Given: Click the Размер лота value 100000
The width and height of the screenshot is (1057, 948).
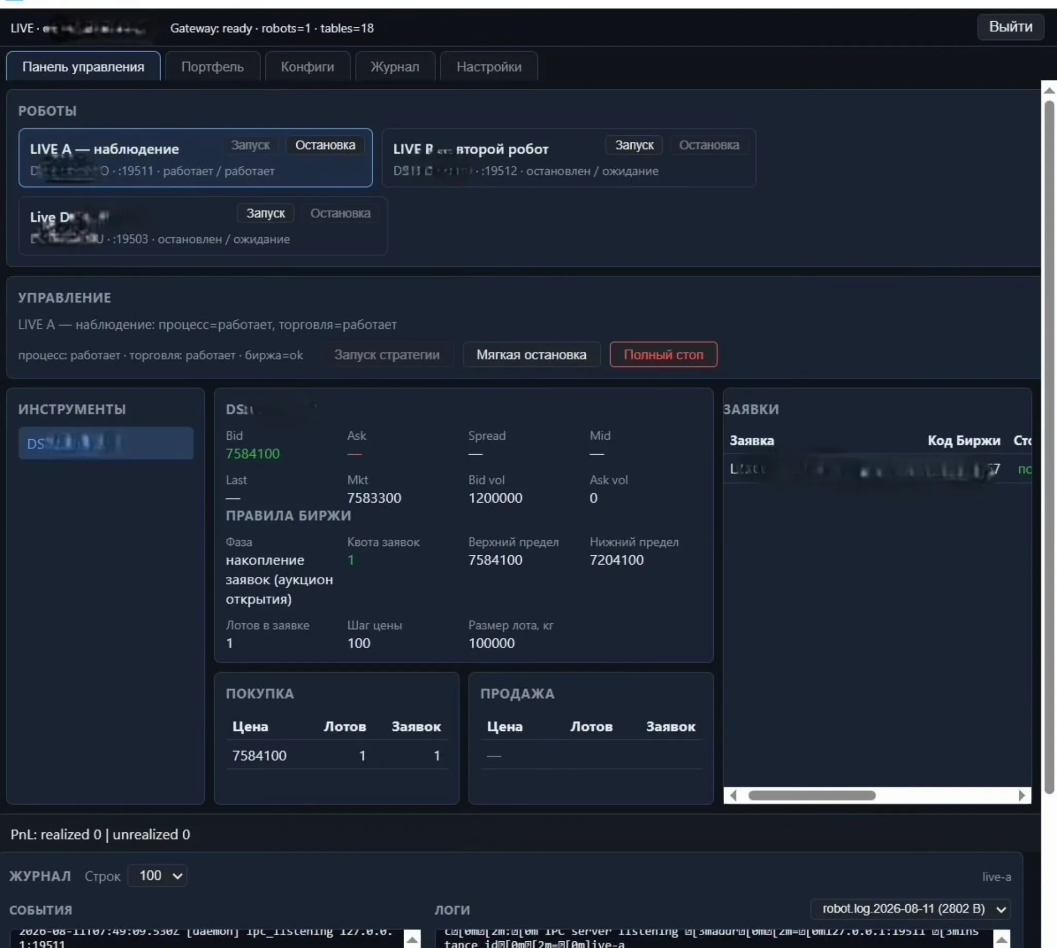Looking at the screenshot, I should coord(491,644).
